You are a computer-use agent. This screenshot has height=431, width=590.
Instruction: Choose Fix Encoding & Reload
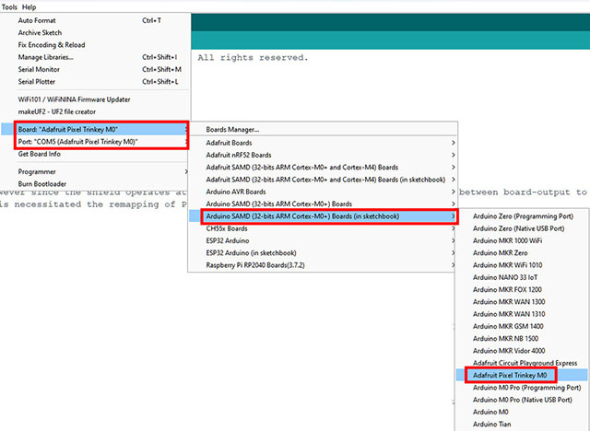(52, 44)
